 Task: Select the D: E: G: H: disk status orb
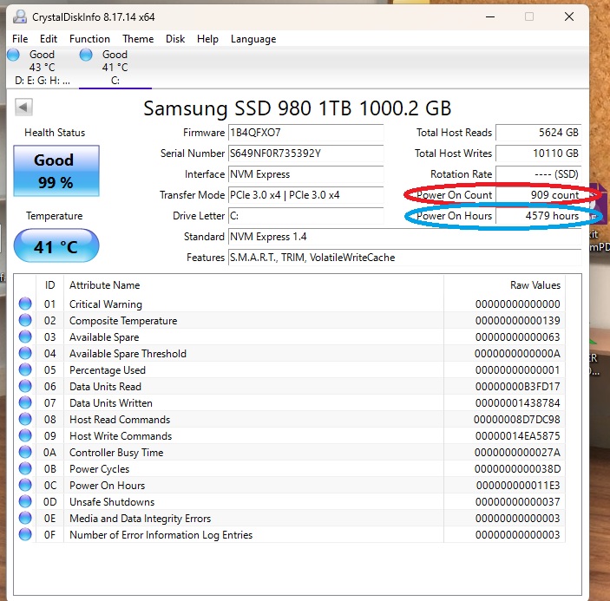pos(13,55)
